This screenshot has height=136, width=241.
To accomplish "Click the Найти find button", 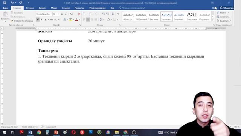I will click(x=222, y=12).
